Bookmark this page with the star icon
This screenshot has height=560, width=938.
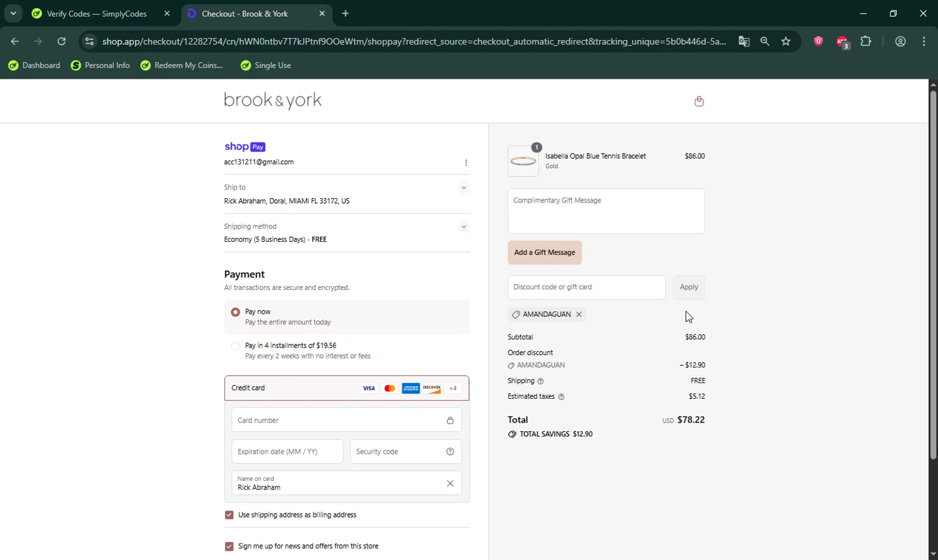pos(786,42)
